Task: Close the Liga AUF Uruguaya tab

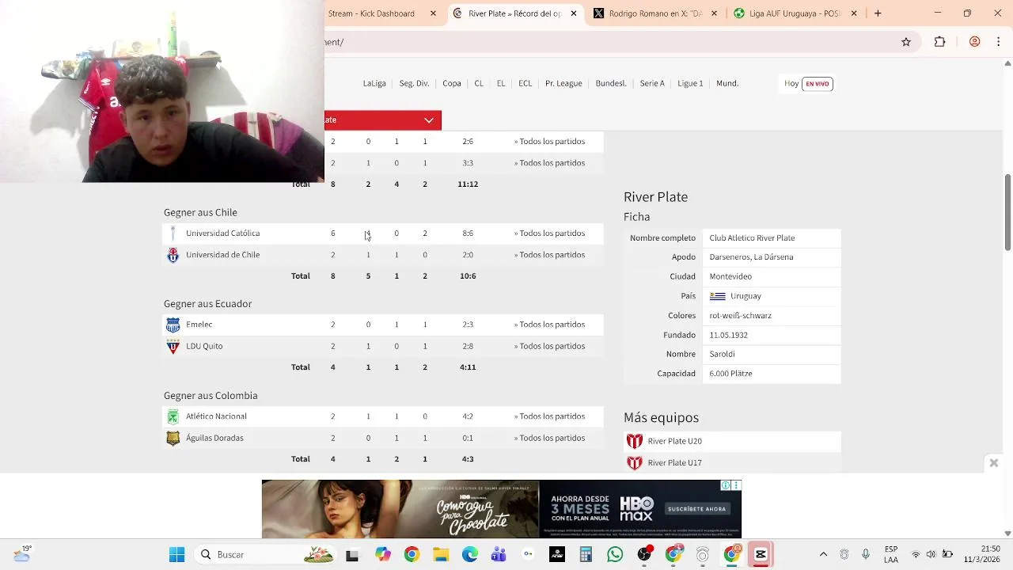Action: (854, 13)
